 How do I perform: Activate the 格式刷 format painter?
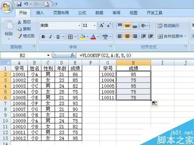[26, 36]
